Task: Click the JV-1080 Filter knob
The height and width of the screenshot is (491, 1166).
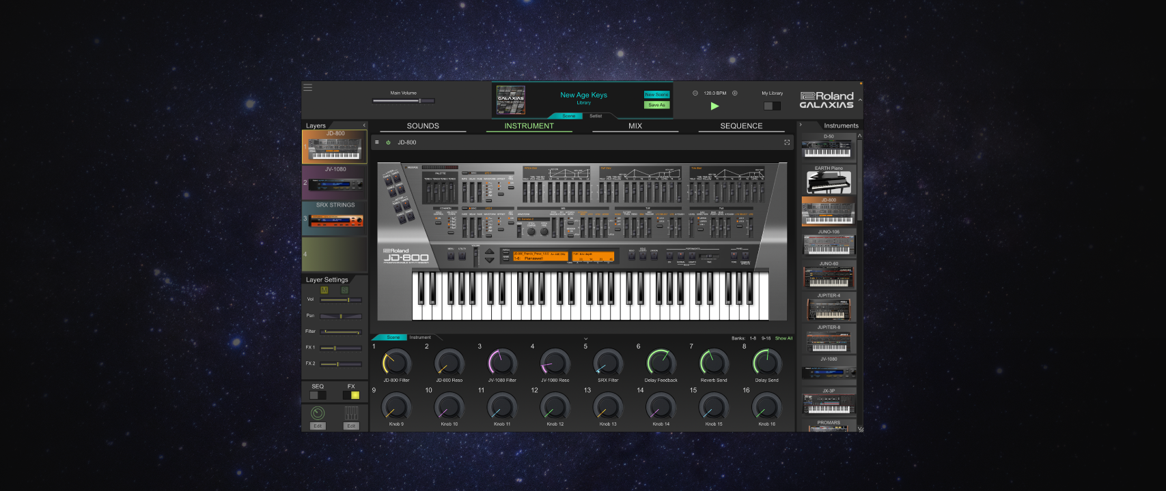Action: [502, 363]
